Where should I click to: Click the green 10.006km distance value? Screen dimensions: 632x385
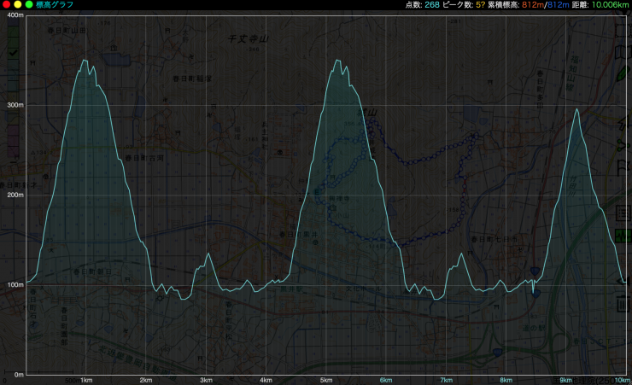610,5
